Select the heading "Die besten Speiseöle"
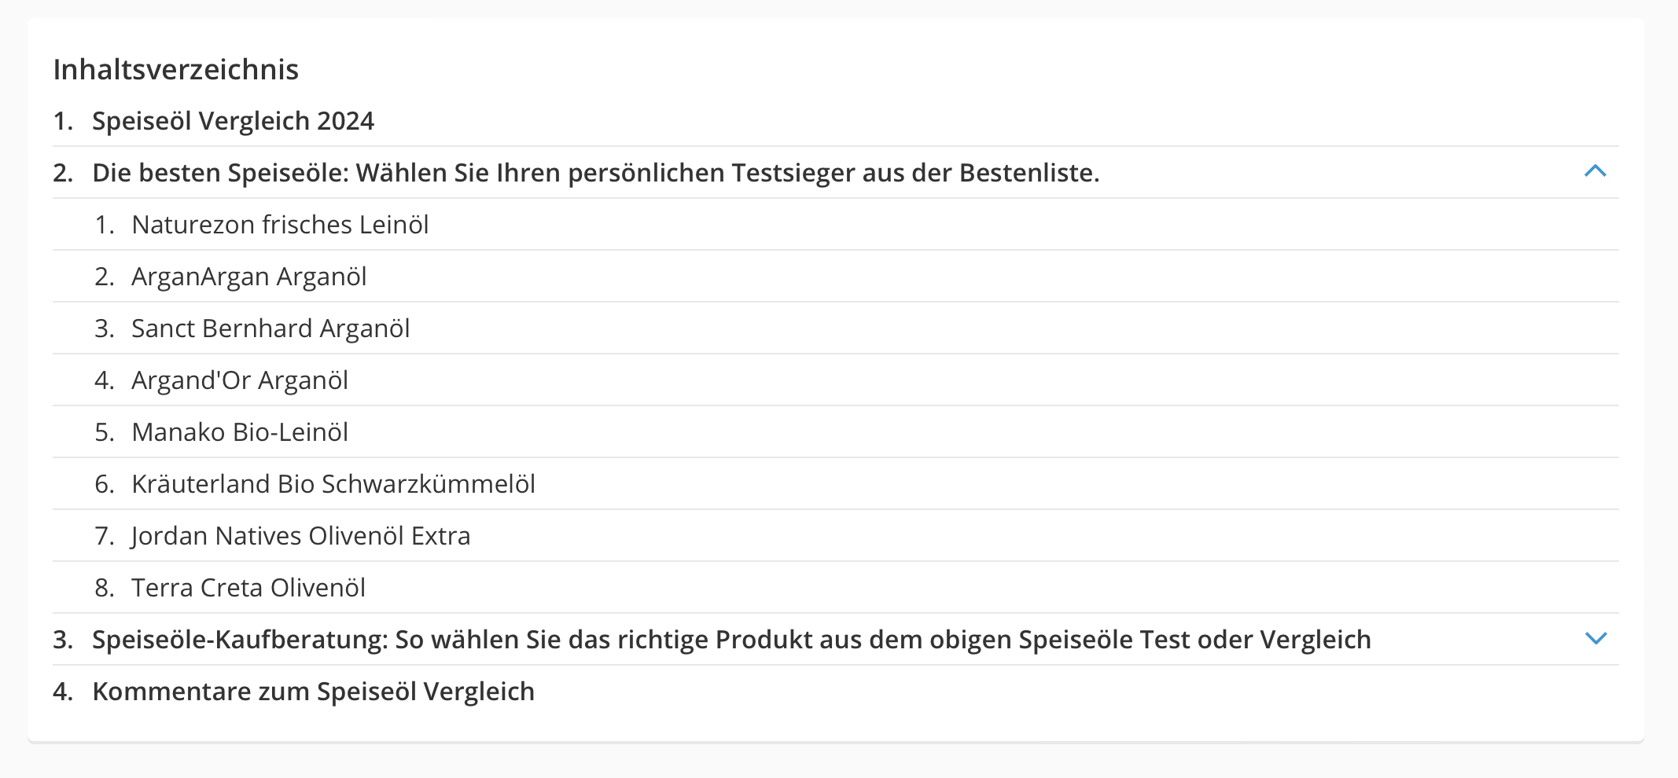The height and width of the screenshot is (778, 1678). tap(596, 173)
